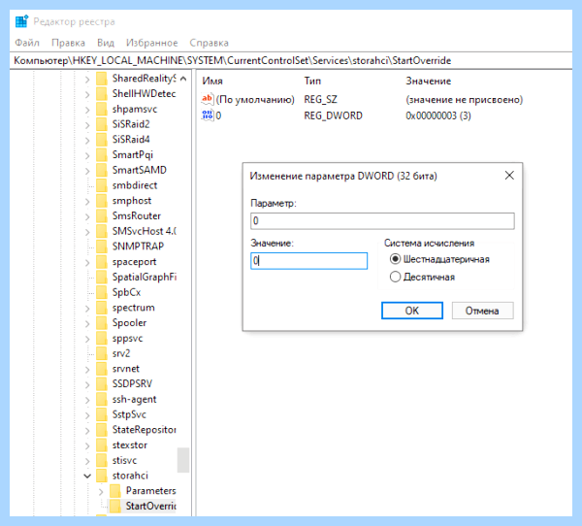This screenshot has height=526, width=582.
Task: Click the shpamsvc folder icon
Action: [x=101, y=109]
